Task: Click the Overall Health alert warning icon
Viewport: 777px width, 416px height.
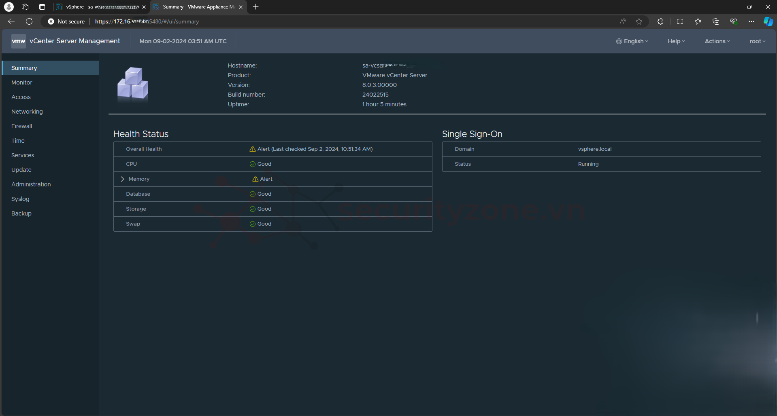Action: [253, 149]
